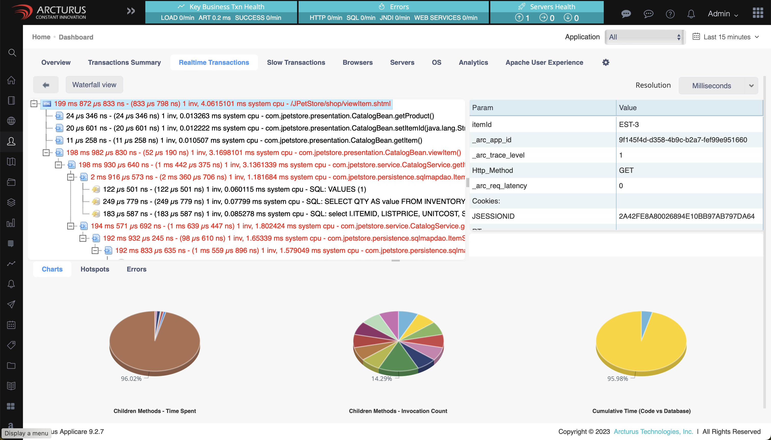Expand top navigation double-chevron

pyautogui.click(x=131, y=11)
